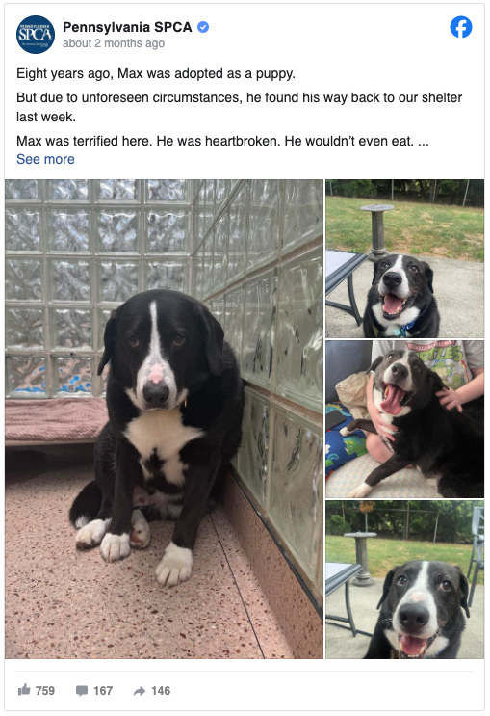Click the blue verified badge icon
The width and height of the screenshot is (490, 716).
203,27
